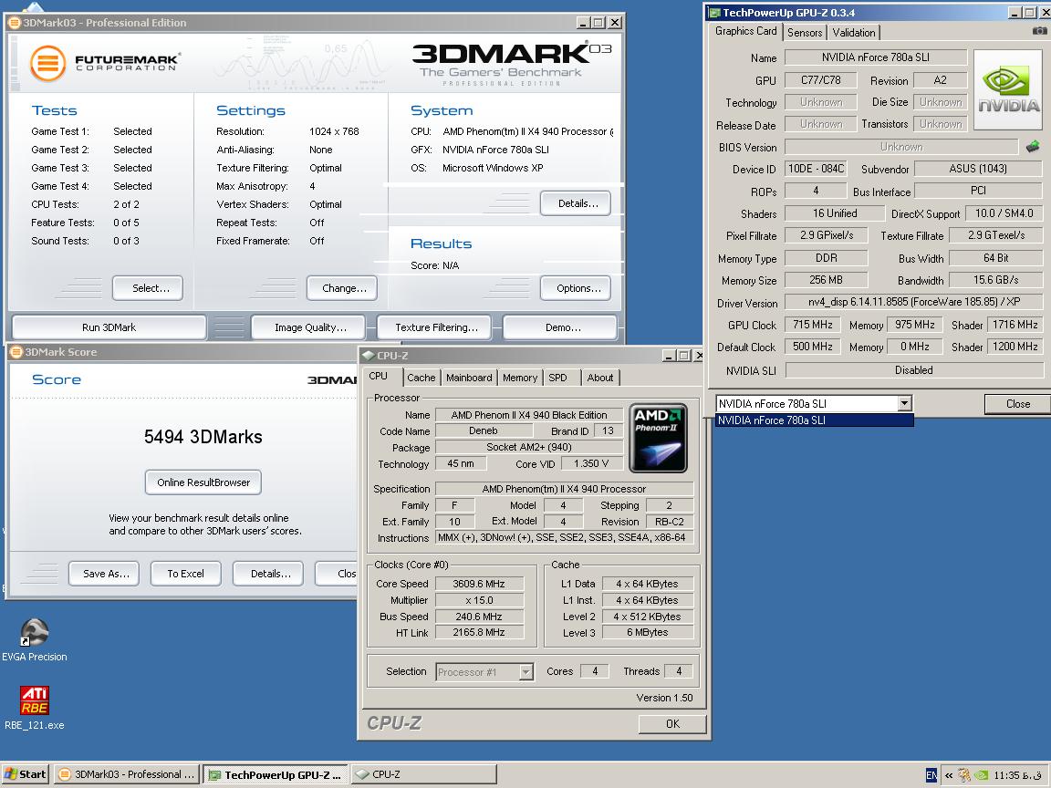Click the Device ID 10DE - 084C field

pos(816,168)
